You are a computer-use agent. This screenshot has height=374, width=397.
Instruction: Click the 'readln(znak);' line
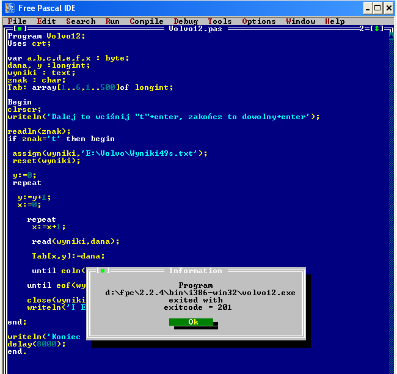point(39,131)
